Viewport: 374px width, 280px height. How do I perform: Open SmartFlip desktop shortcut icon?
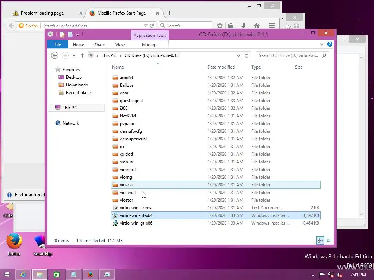coord(42,245)
